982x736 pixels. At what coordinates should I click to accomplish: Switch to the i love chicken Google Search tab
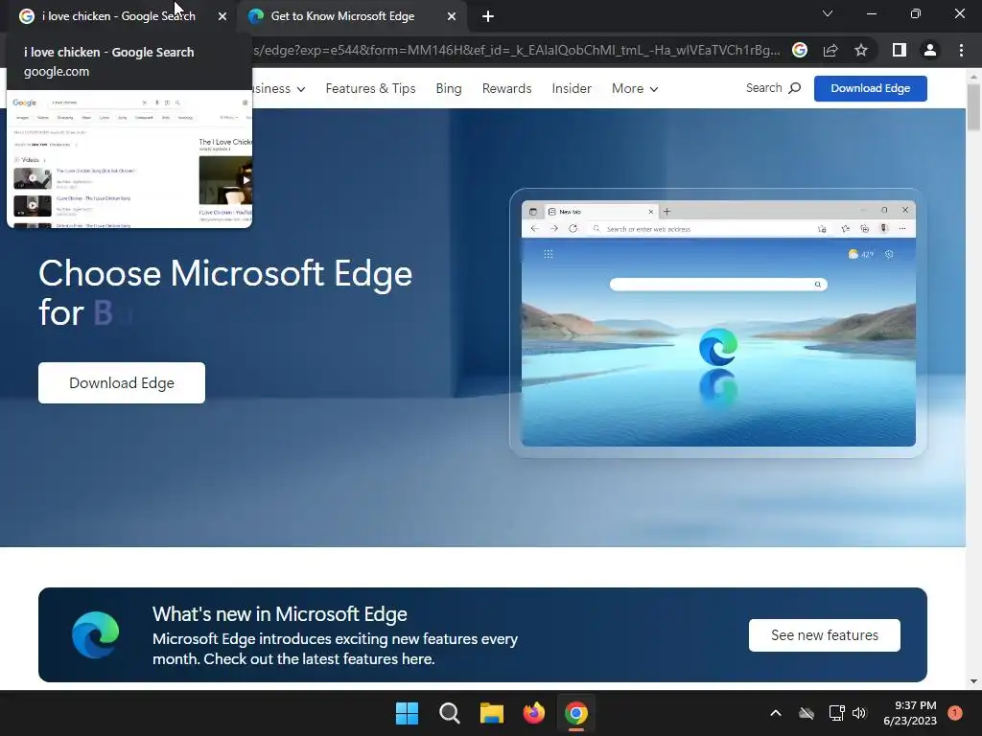(x=119, y=16)
